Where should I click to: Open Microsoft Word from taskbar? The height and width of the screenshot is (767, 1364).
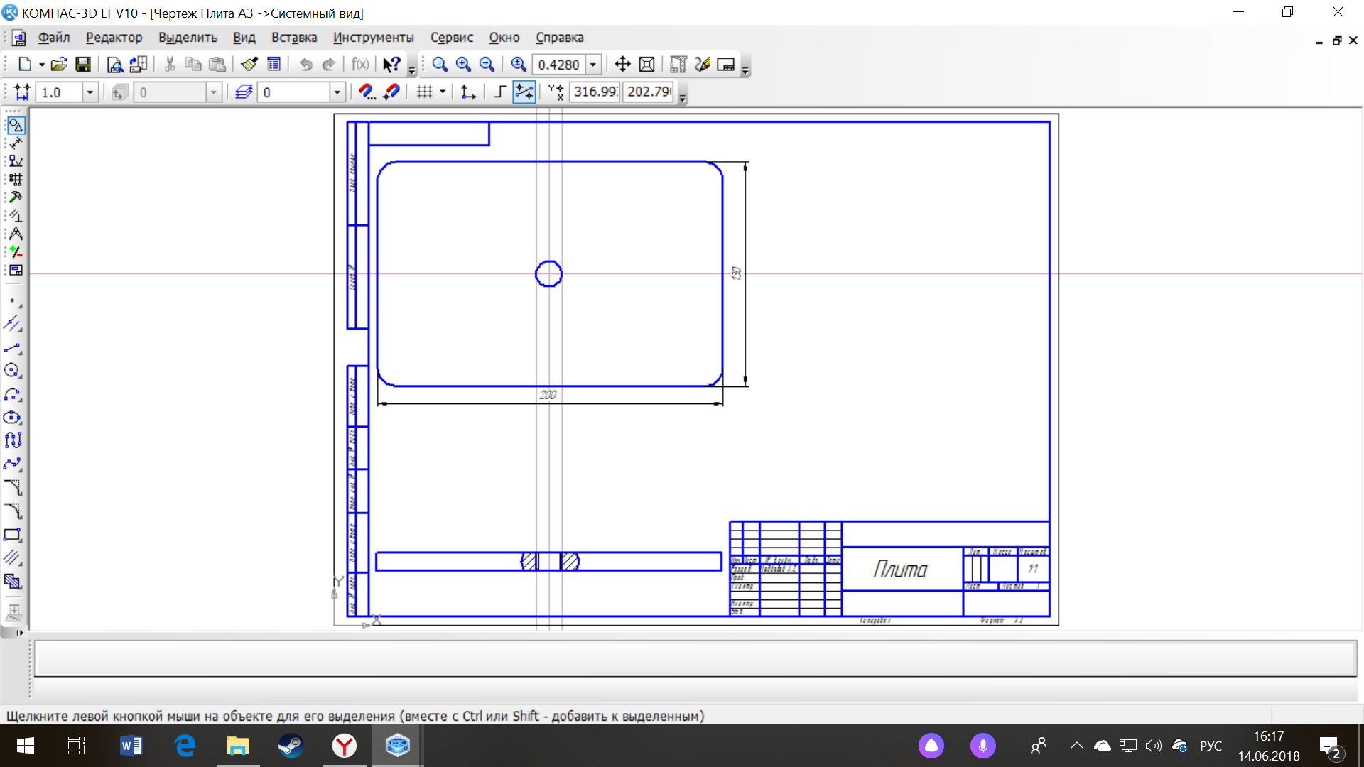point(131,746)
